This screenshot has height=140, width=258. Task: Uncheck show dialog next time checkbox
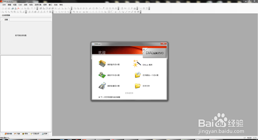click(x=99, y=97)
